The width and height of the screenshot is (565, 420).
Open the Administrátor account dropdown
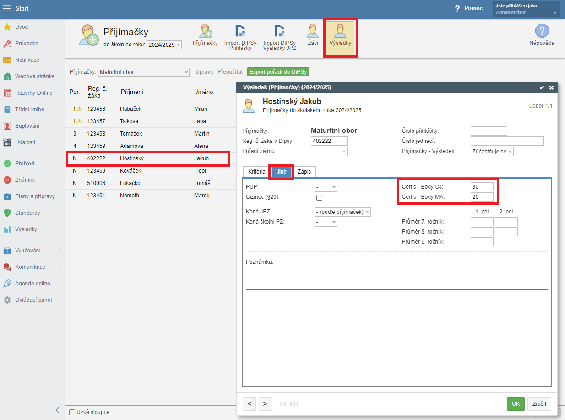(x=527, y=9)
